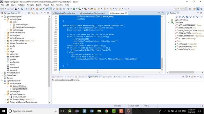Screen dimensions: 204x114
Task: Click the Windows Start button
Action: click(x=4, y=111)
